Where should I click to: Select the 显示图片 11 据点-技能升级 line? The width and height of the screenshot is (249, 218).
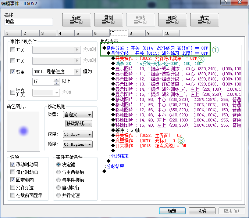(x=176, y=74)
